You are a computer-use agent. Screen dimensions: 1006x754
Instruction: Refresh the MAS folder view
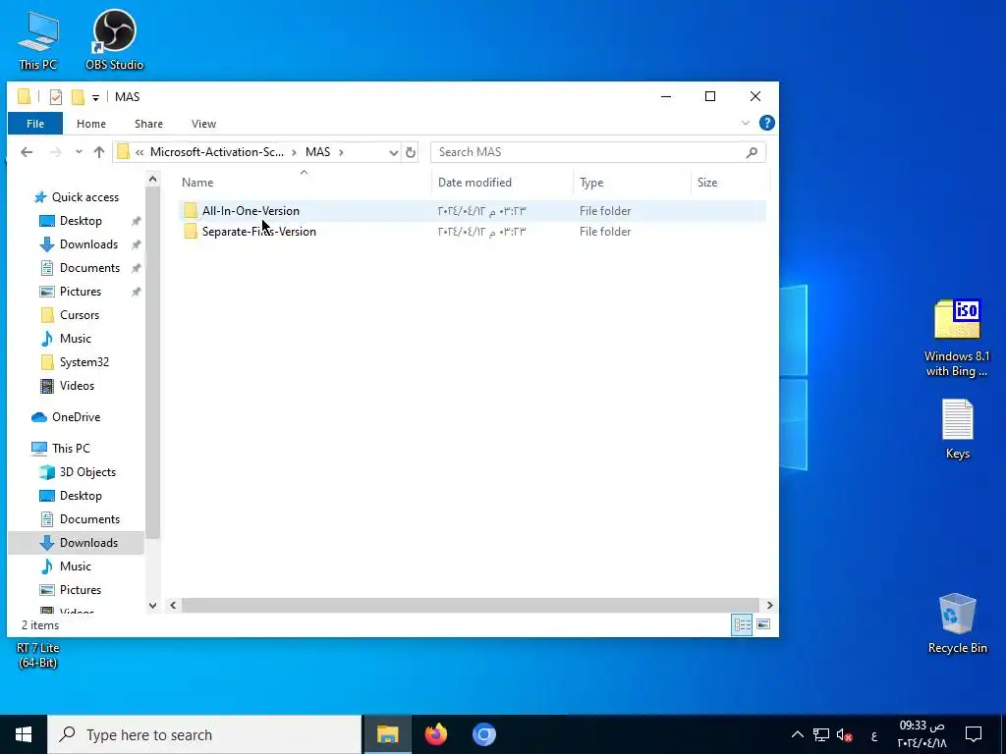411,152
